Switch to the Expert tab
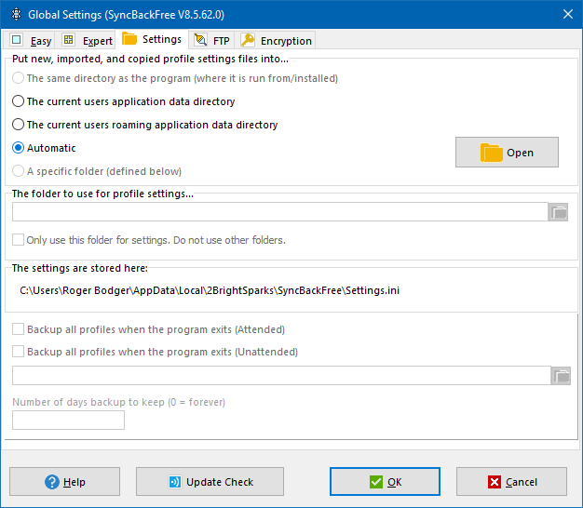 pos(88,41)
